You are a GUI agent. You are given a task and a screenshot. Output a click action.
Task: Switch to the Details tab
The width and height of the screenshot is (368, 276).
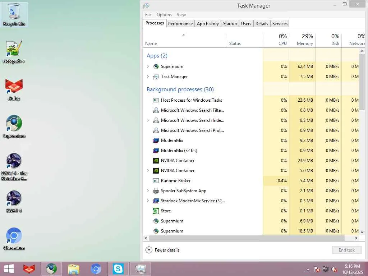tap(262, 24)
